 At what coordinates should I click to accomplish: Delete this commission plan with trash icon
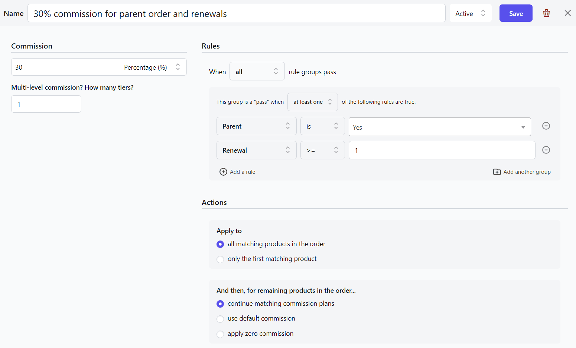pyautogui.click(x=546, y=13)
